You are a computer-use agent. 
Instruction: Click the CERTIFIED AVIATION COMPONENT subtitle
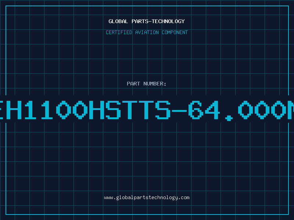pos(147,32)
